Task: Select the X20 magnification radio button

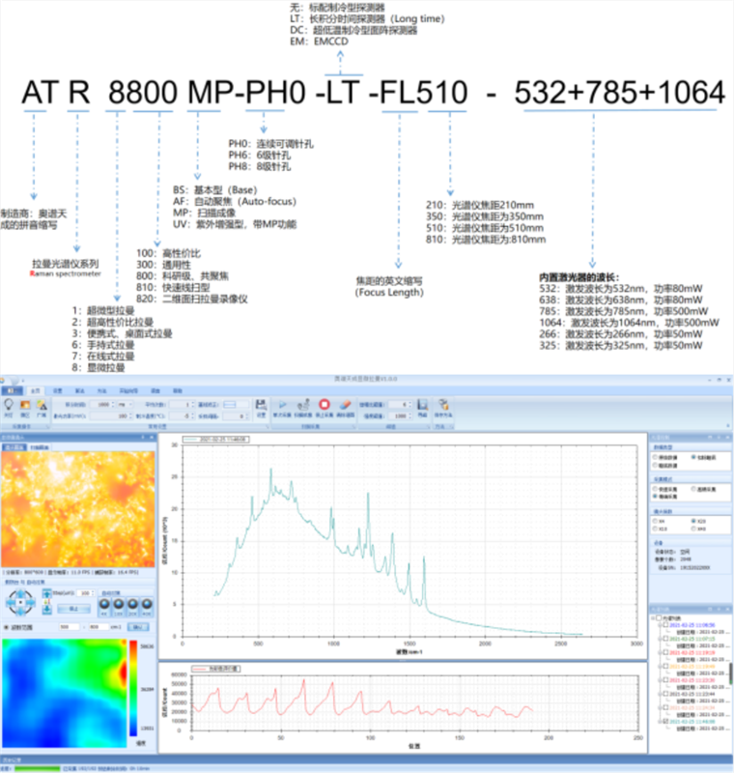Action: (693, 521)
